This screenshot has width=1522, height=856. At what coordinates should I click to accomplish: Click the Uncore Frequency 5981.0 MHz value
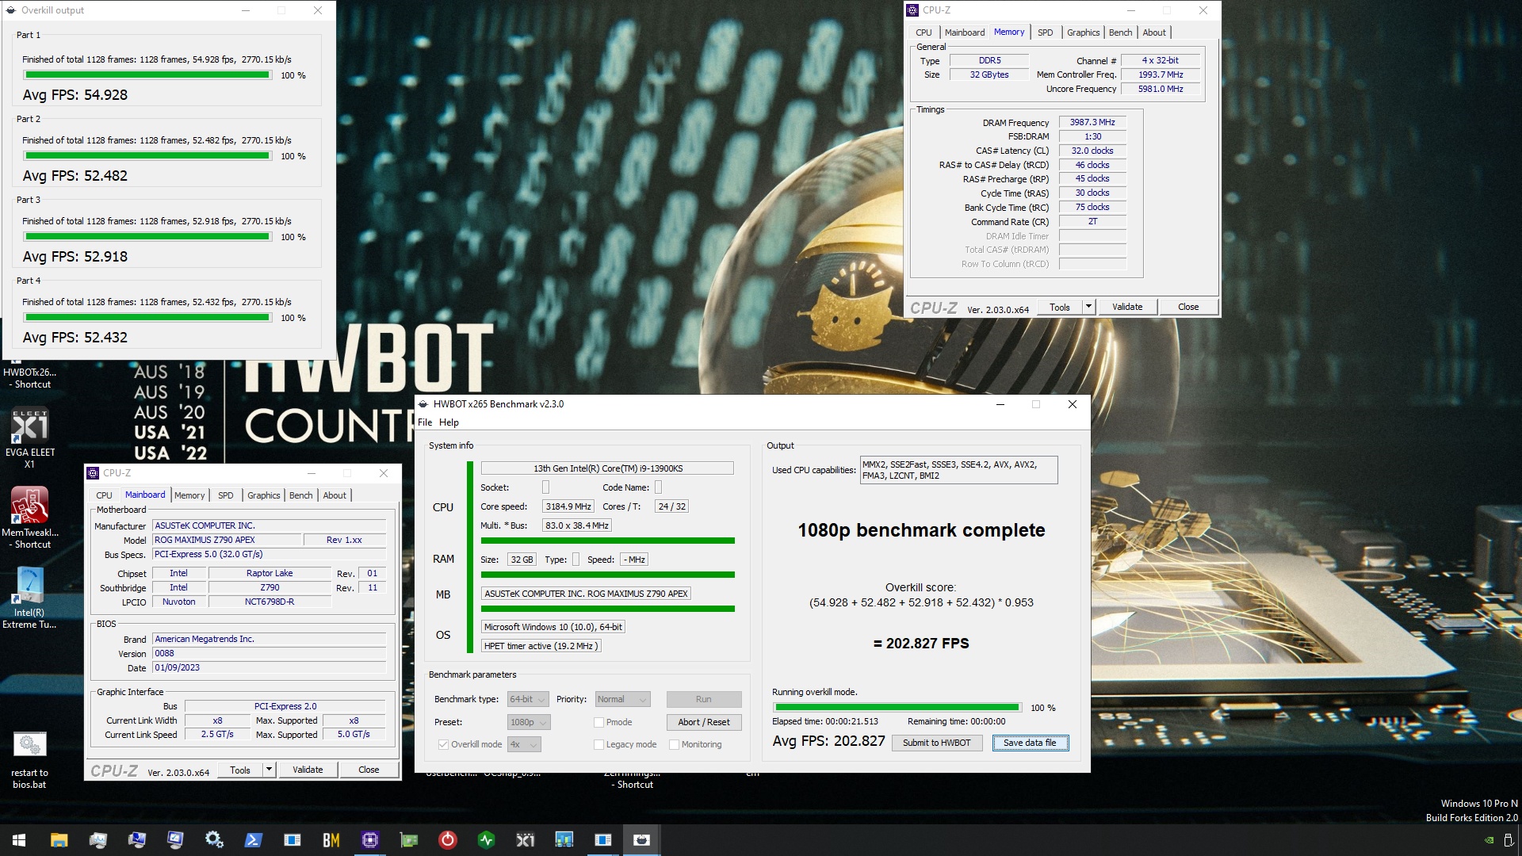(x=1161, y=89)
